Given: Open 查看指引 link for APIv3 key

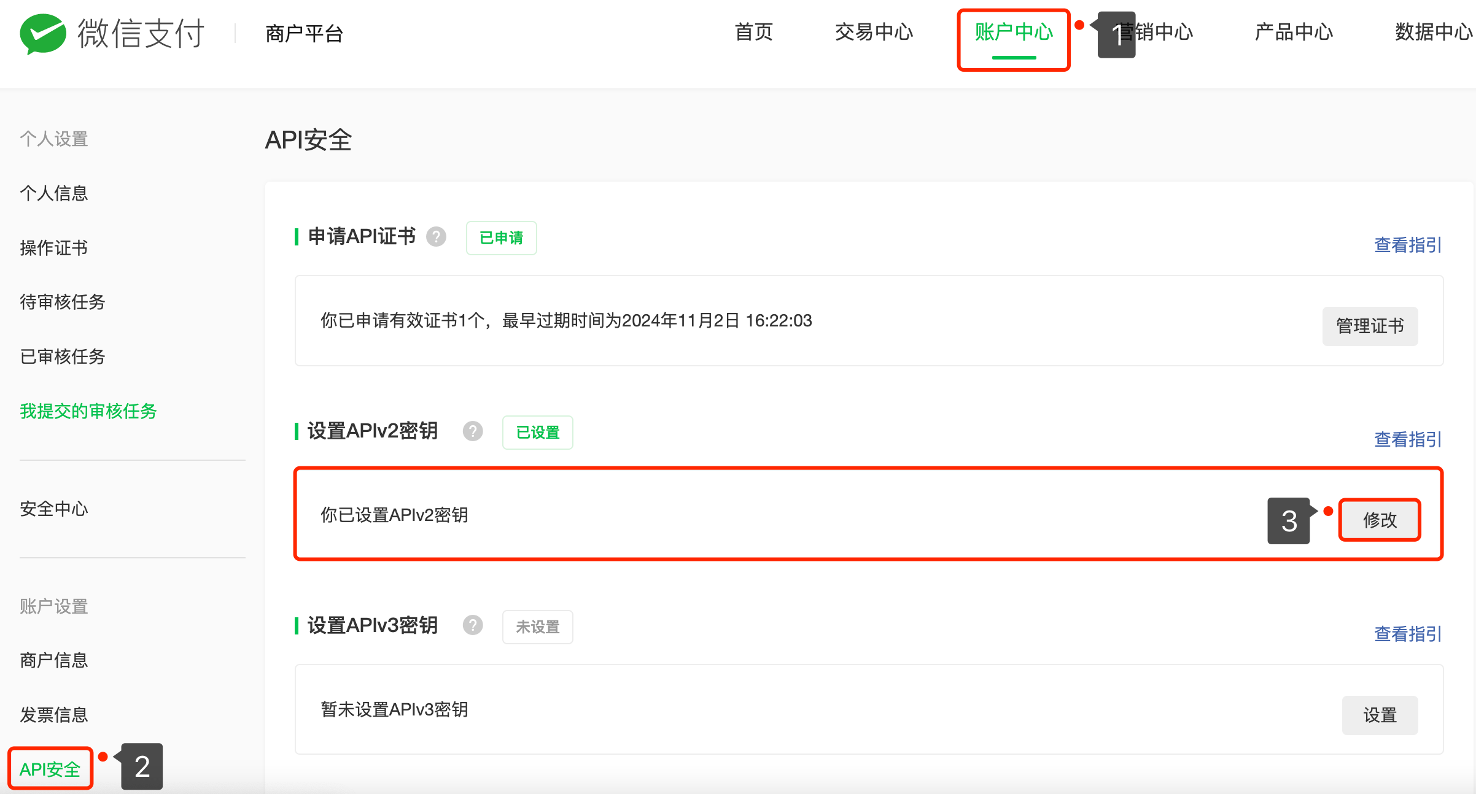Looking at the screenshot, I should 1407,634.
